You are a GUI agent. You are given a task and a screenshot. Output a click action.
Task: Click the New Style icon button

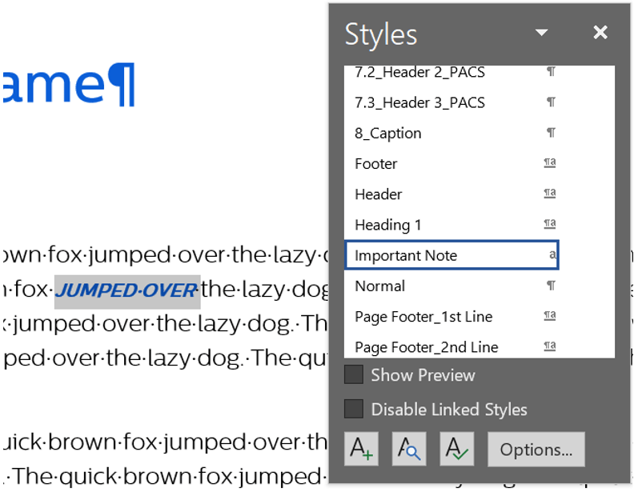point(361,449)
